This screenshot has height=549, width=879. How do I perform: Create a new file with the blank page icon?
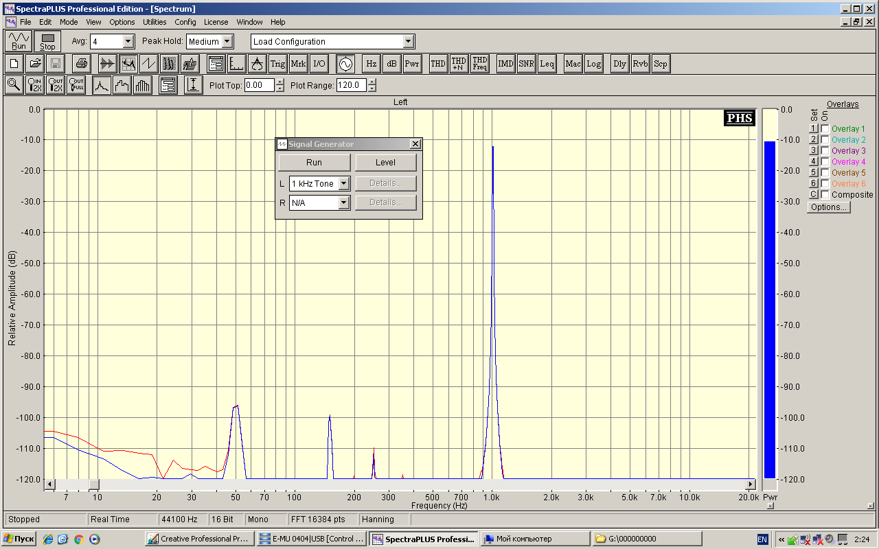pyautogui.click(x=14, y=64)
